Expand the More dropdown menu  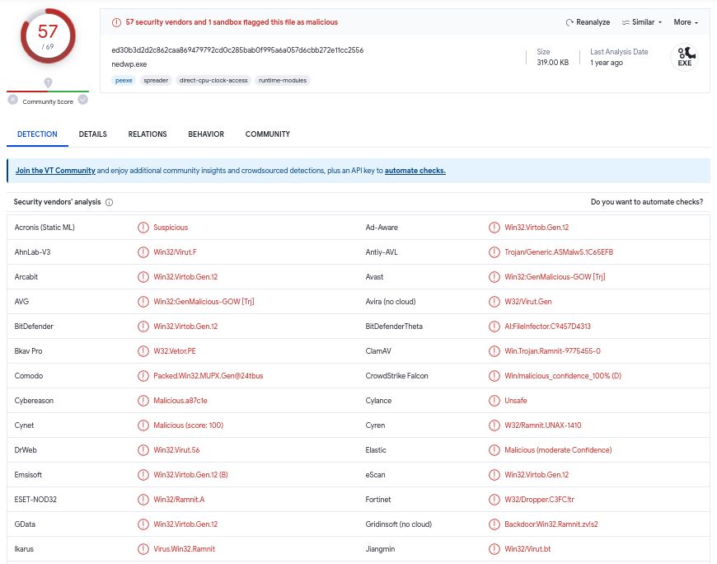coord(686,22)
